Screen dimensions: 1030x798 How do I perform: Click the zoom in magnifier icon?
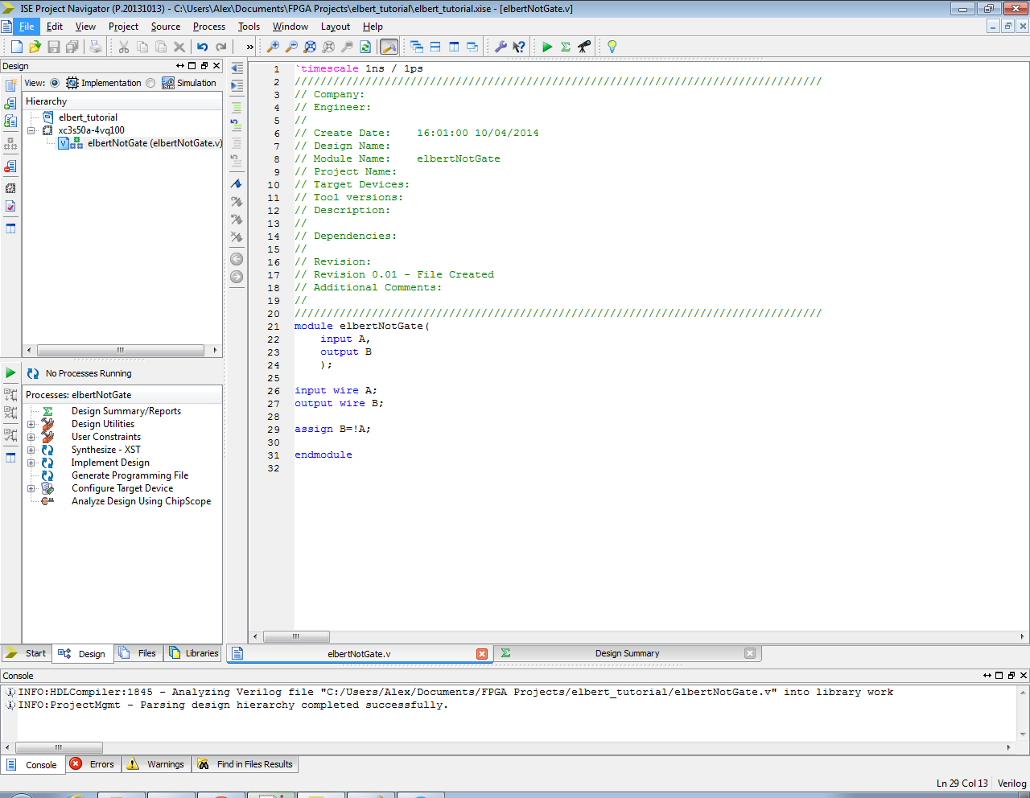click(x=273, y=47)
